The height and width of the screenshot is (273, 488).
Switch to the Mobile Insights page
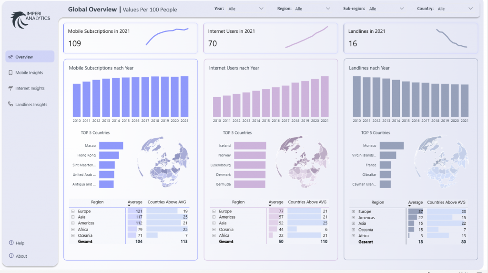click(x=29, y=73)
